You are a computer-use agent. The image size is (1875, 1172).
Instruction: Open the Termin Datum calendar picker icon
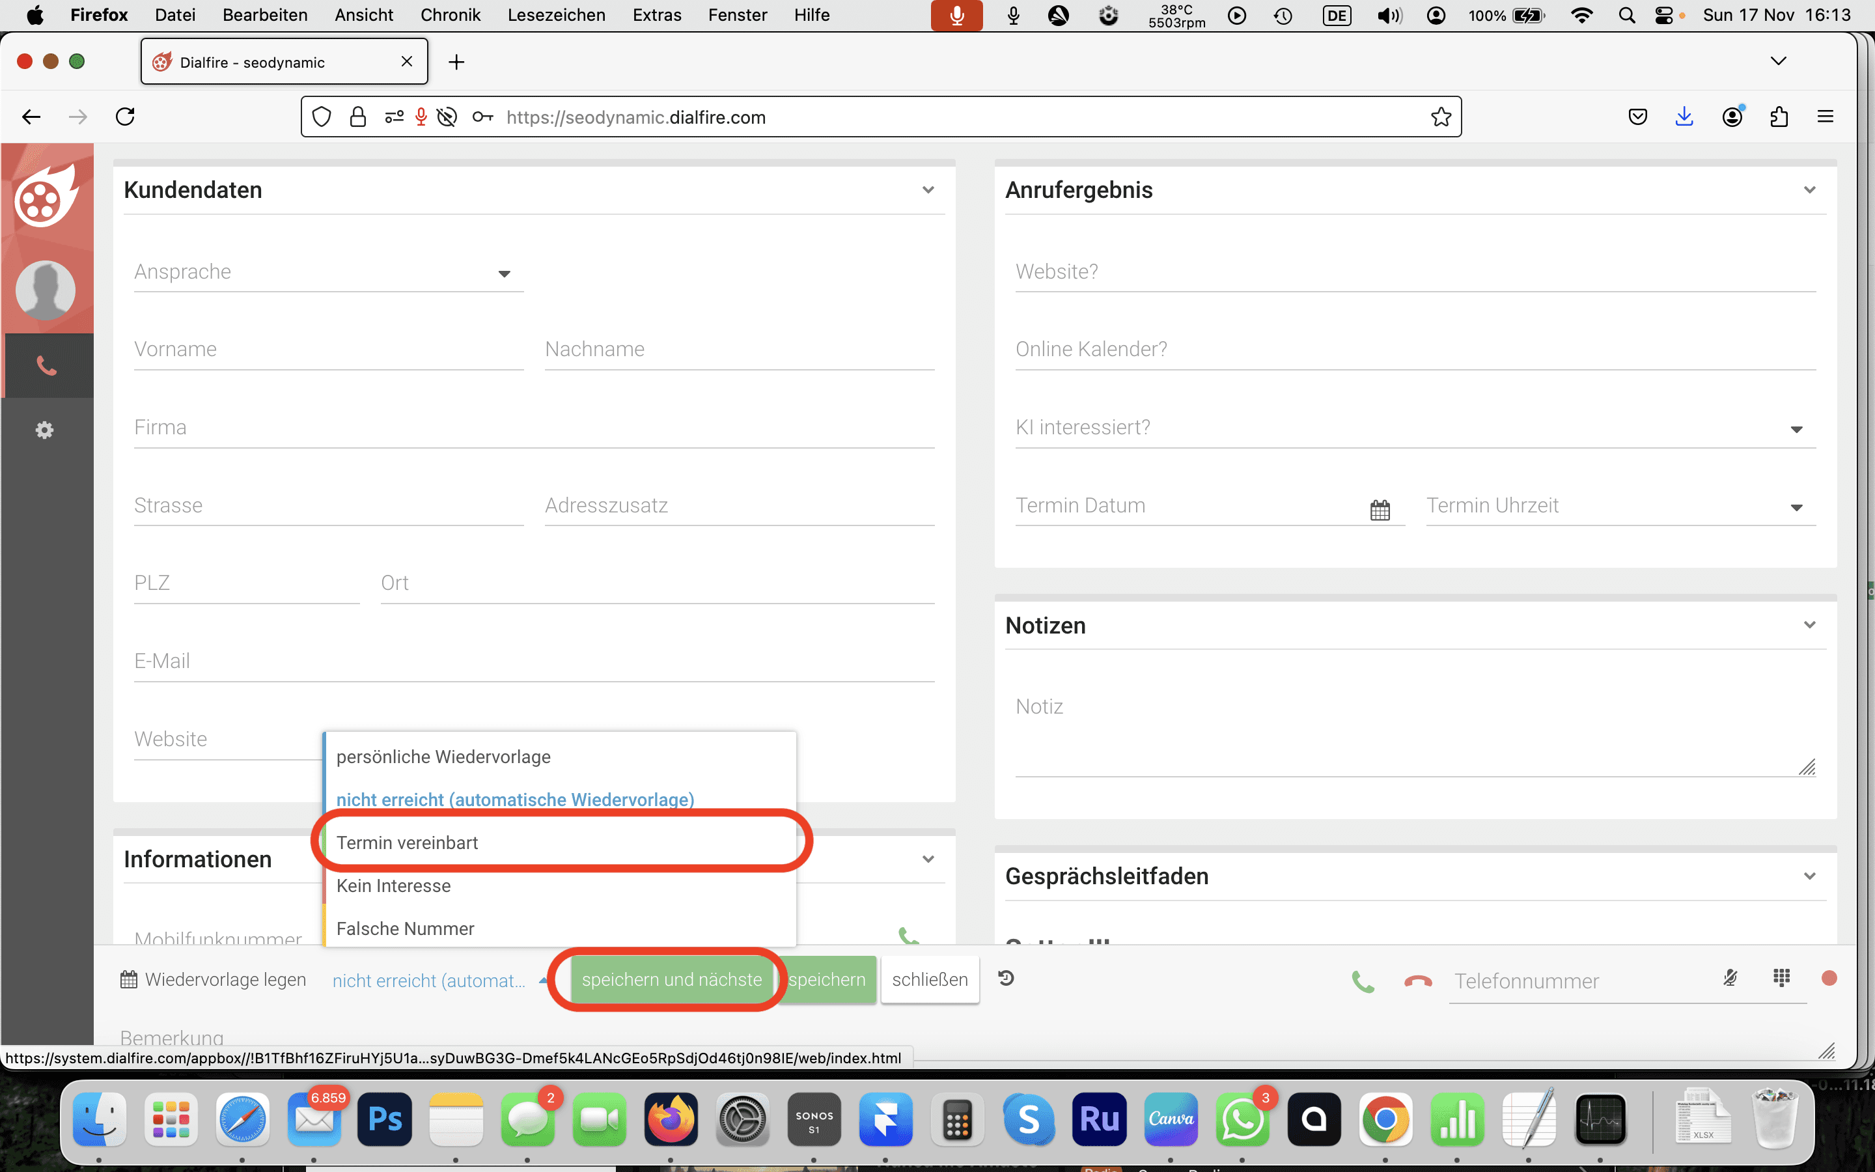coord(1380,509)
